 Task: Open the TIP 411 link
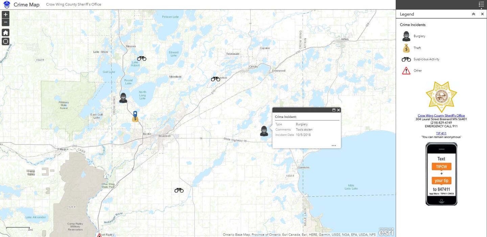point(441,133)
